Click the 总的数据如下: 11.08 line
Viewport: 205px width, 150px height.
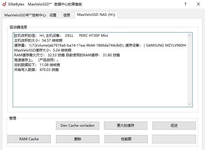coord(37,65)
